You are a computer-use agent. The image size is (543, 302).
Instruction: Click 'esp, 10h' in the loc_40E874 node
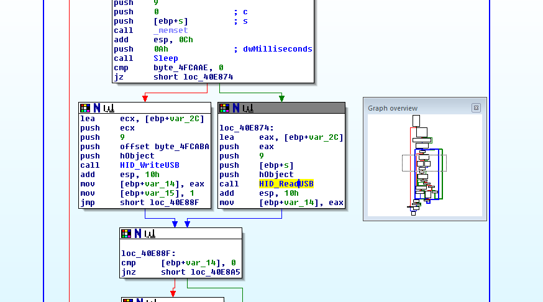tap(279, 193)
